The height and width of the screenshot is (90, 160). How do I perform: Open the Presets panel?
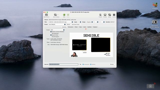click(x=100, y=15)
